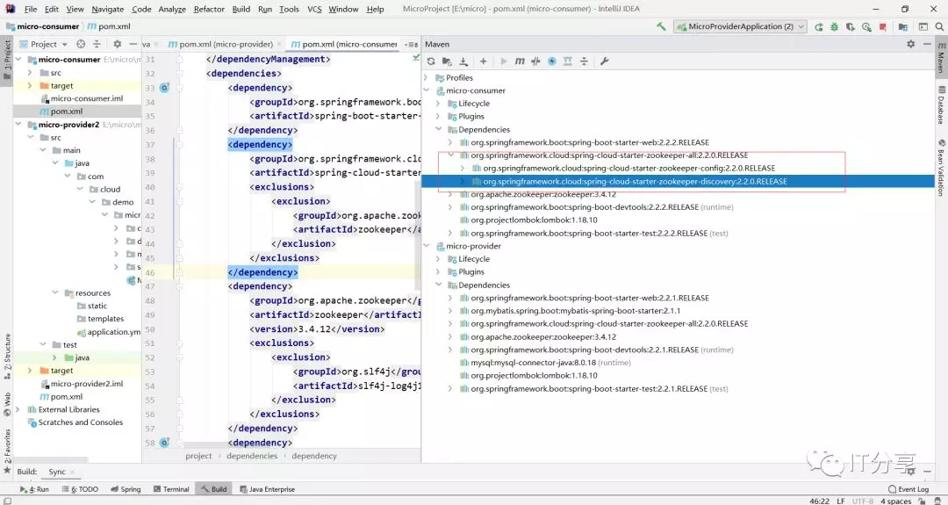Screen dimensions: 948x505
Task: Open the Terminal tool window
Action: pyautogui.click(x=171, y=489)
